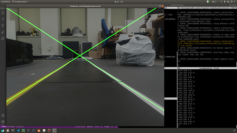
Task: Click the 'Video capture started' log line
Action: coord(206,60)
